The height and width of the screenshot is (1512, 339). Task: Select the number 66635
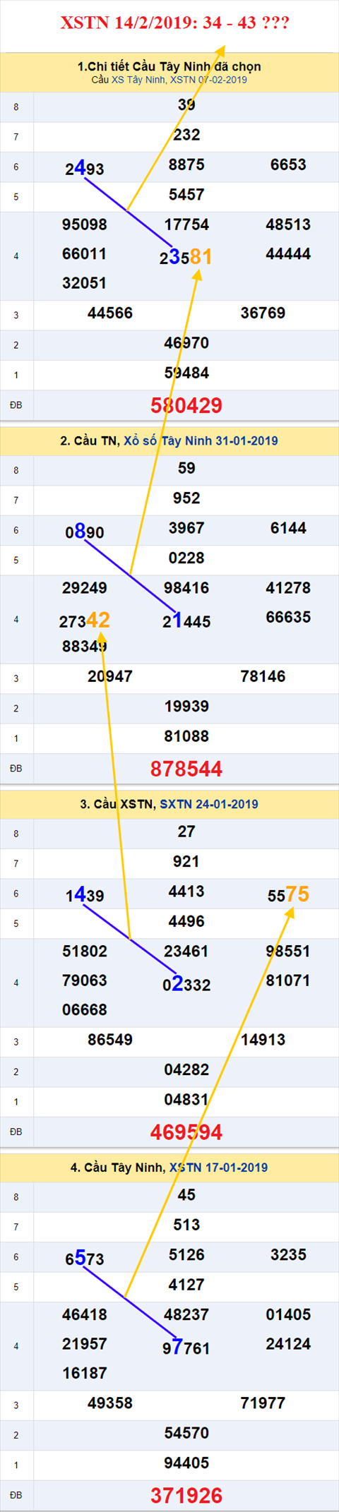pos(288,617)
